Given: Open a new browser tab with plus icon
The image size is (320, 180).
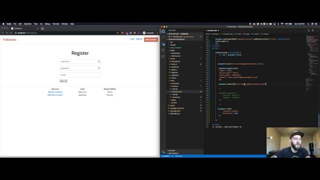Looking at the screenshot, I should [x=42, y=28].
